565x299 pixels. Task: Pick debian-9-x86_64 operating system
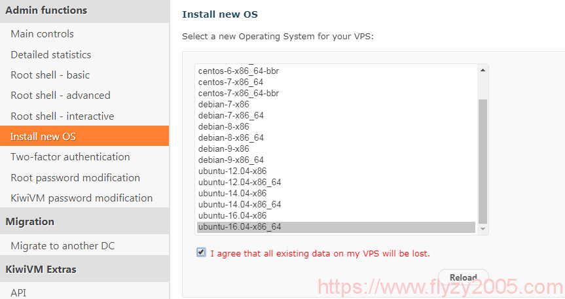[231, 160]
